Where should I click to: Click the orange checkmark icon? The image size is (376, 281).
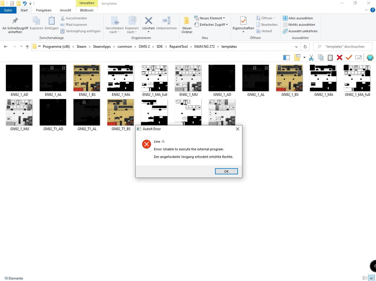[349, 57]
